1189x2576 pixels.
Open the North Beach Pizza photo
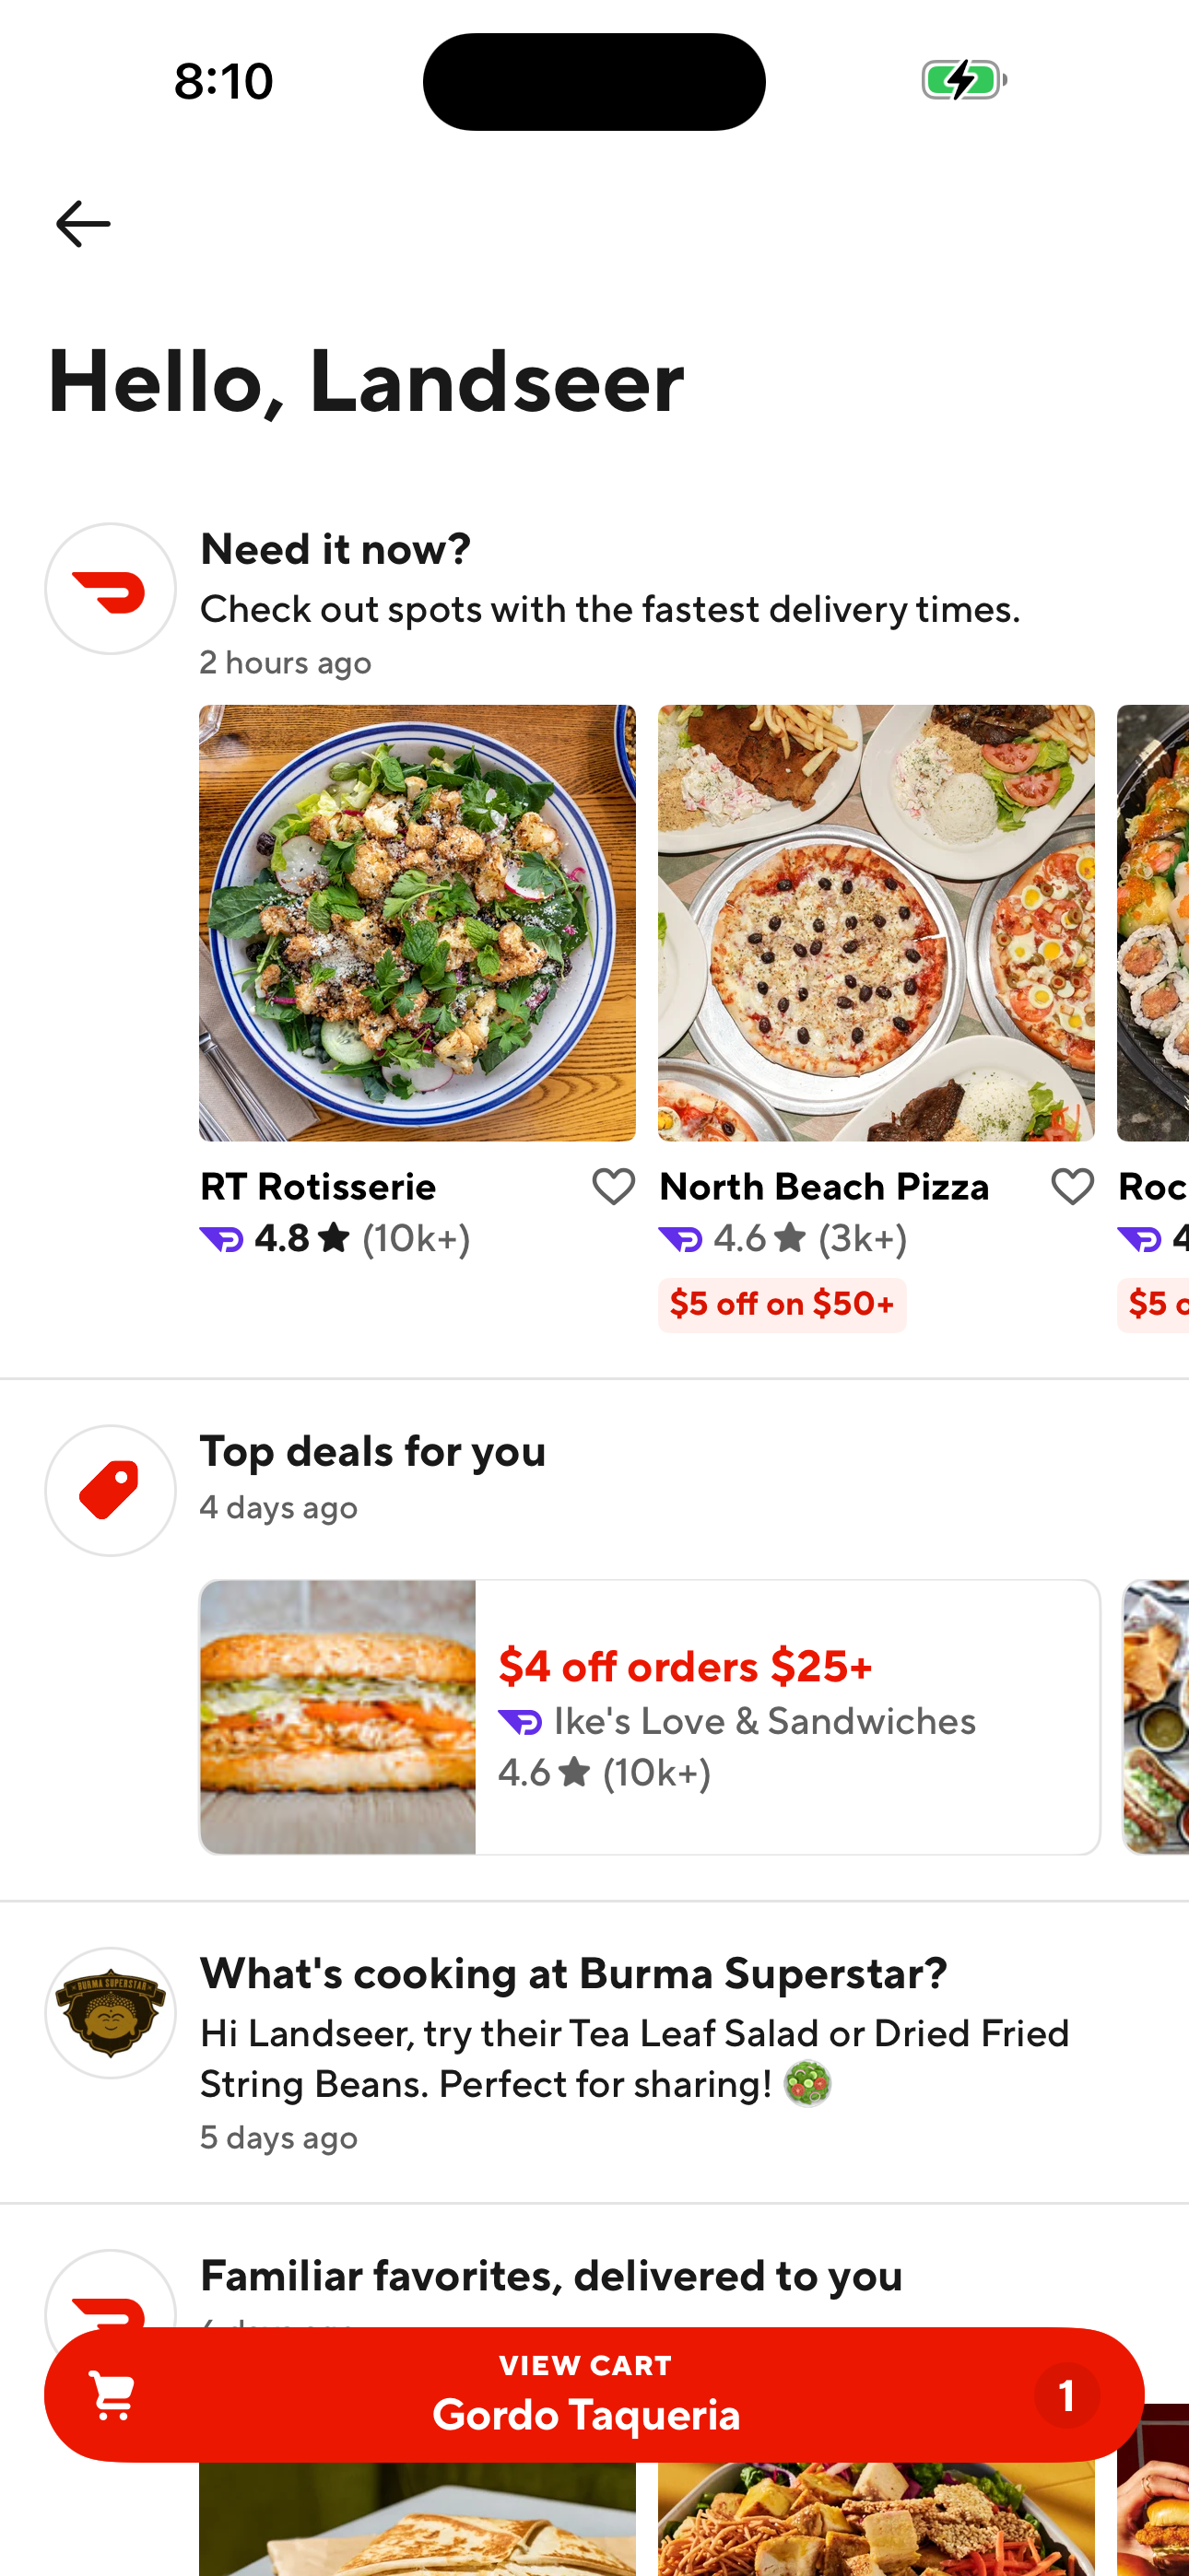pyautogui.click(x=876, y=922)
